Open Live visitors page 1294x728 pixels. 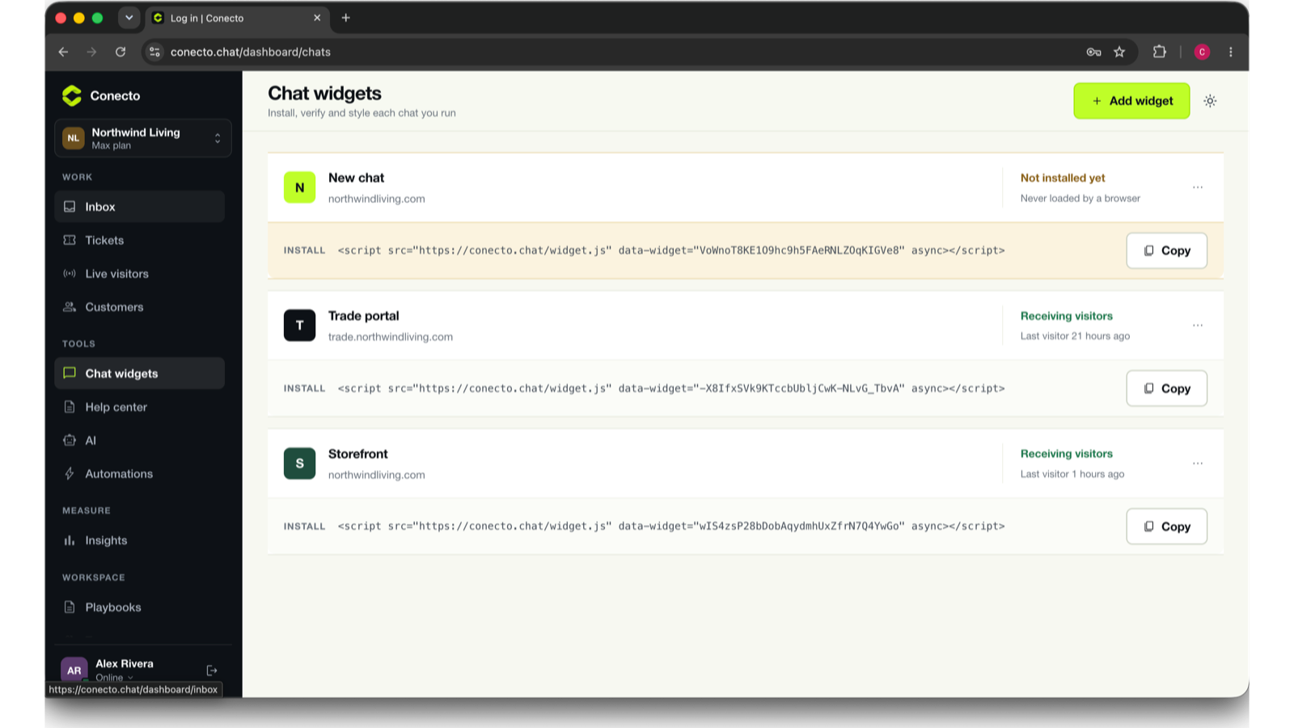click(139, 273)
